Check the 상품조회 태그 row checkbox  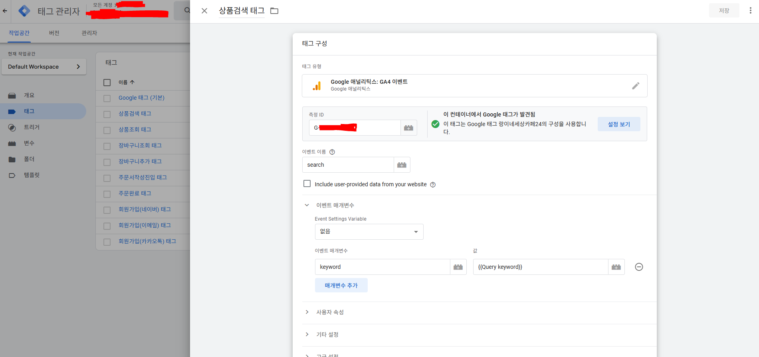point(107,130)
